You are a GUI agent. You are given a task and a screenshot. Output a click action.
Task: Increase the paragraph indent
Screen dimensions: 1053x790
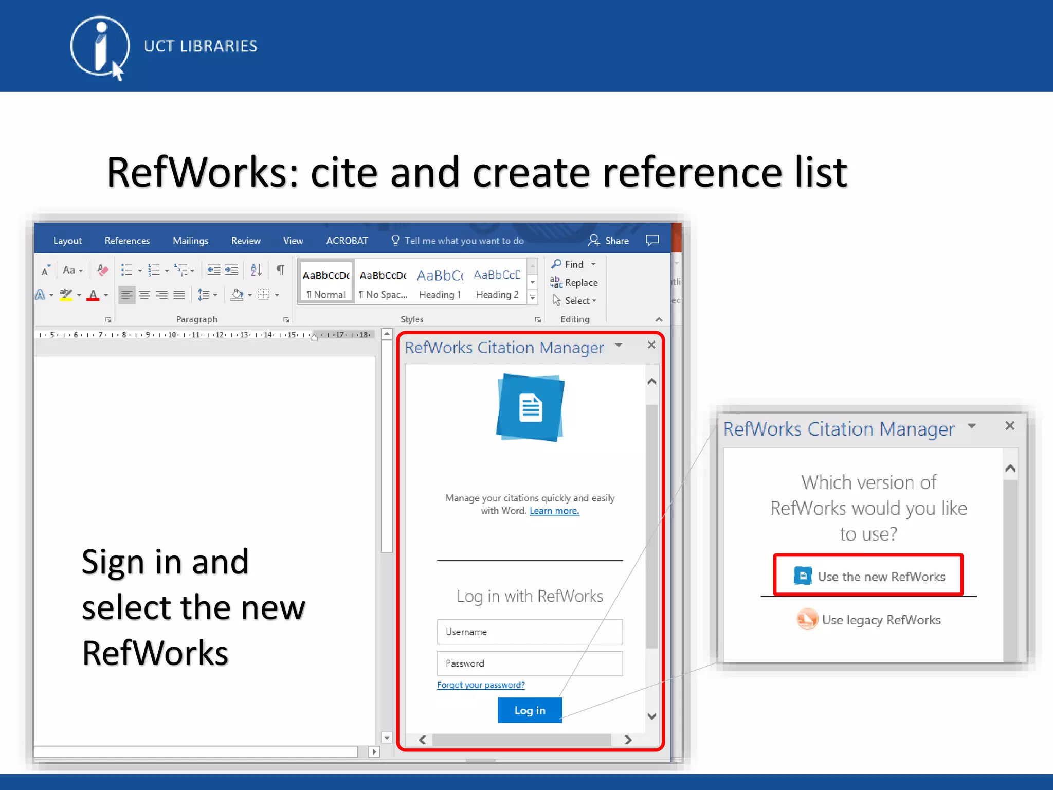pyautogui.click(x=231, y=270)
